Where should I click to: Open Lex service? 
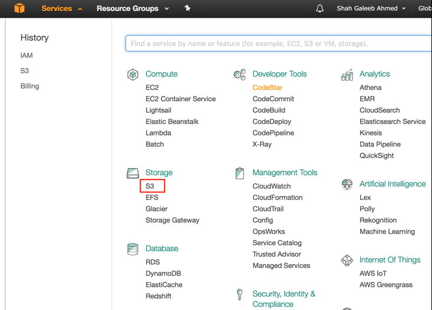[365, 198]
